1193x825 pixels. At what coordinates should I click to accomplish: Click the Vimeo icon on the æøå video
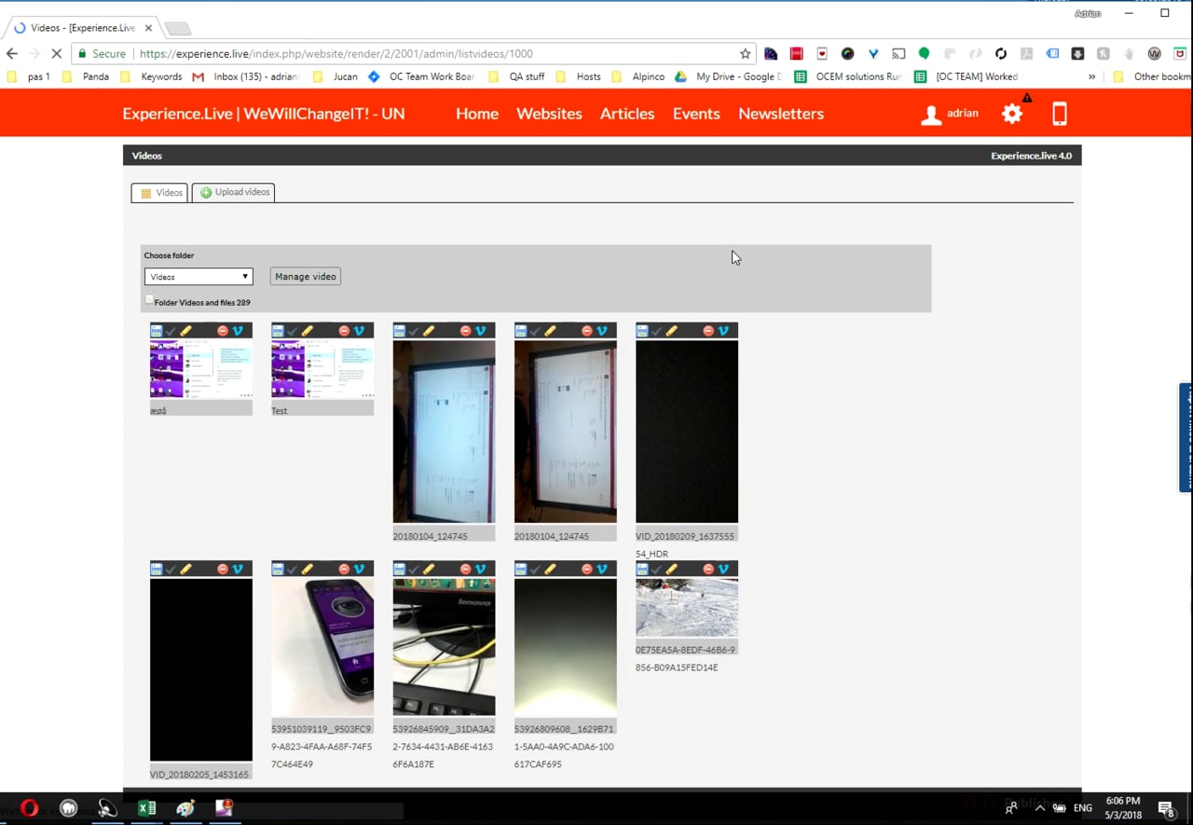tap(238, 331)
